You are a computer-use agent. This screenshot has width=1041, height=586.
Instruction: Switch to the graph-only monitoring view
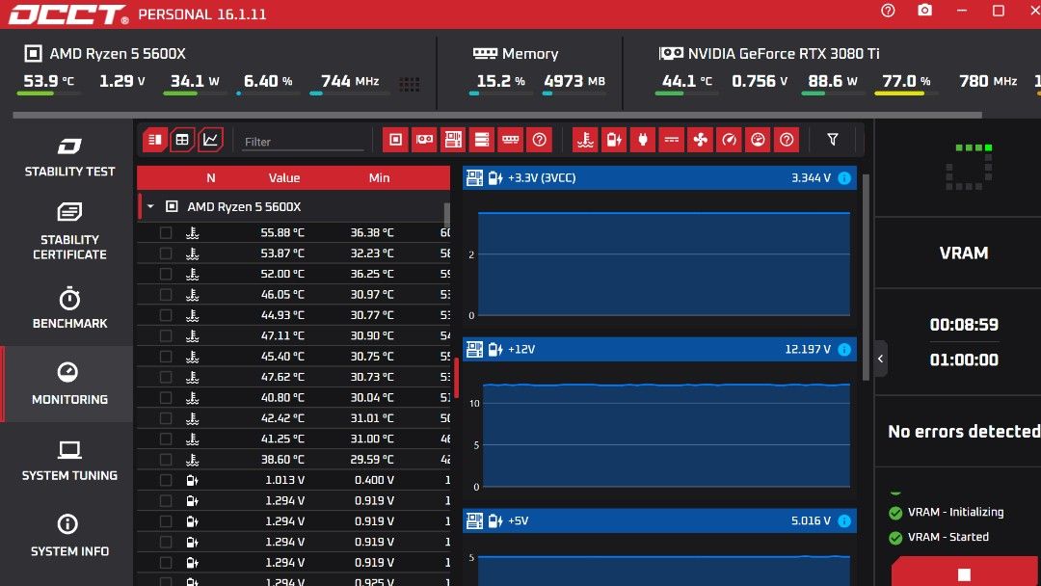(210, 140)
